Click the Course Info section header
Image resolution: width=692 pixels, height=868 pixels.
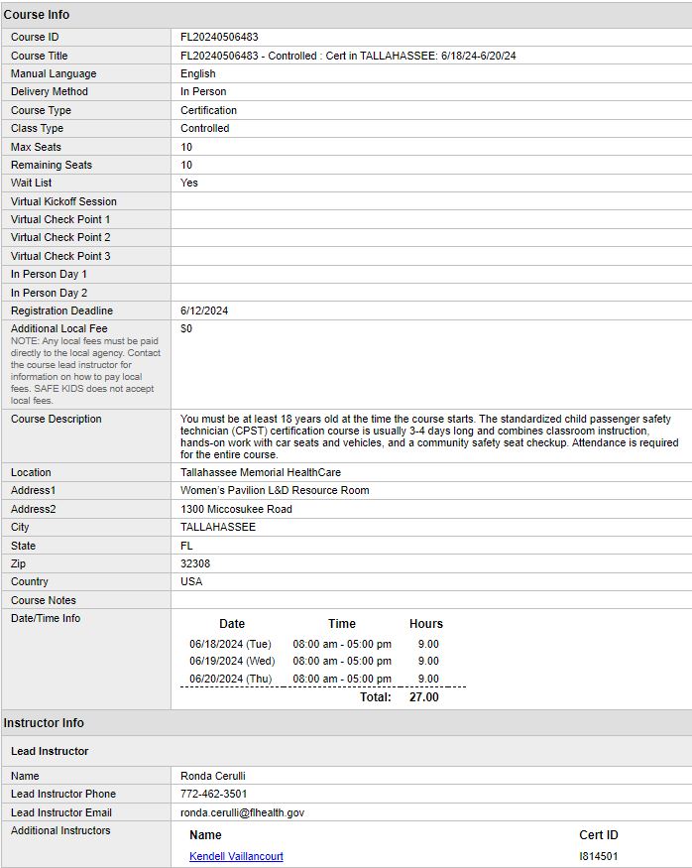[37, 15]
